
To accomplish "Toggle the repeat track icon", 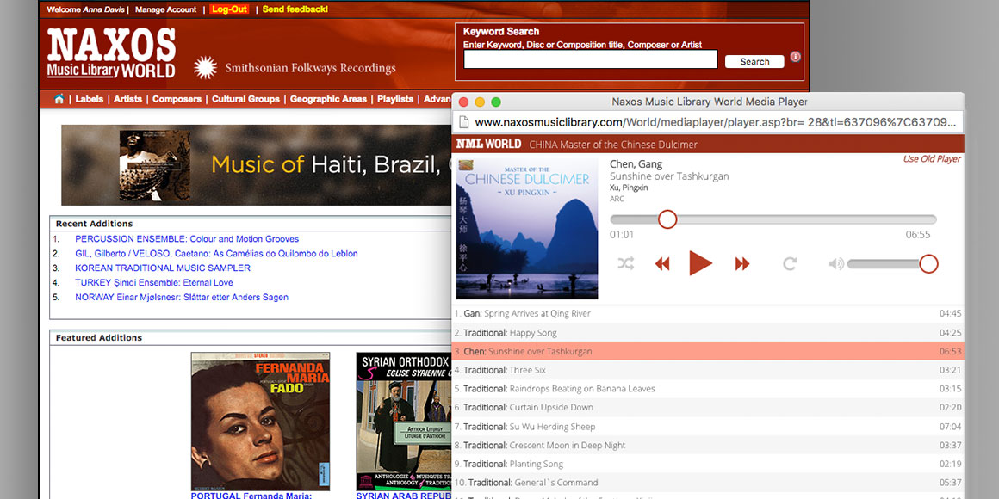I will [790, 264].
